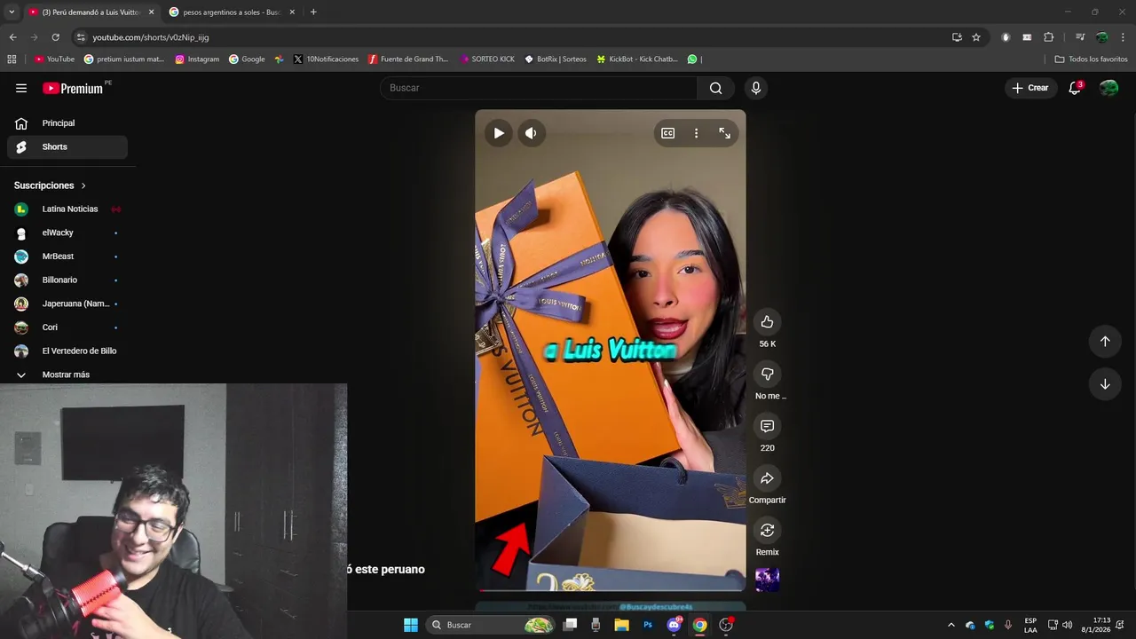Open the Short's sound thumbnail
This screenshot has width=1136, height=639.
click(767, 580)
